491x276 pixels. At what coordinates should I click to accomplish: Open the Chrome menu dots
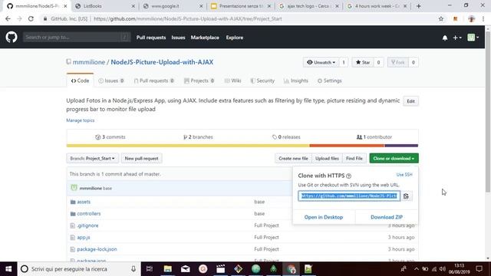(x=483, y=18)
